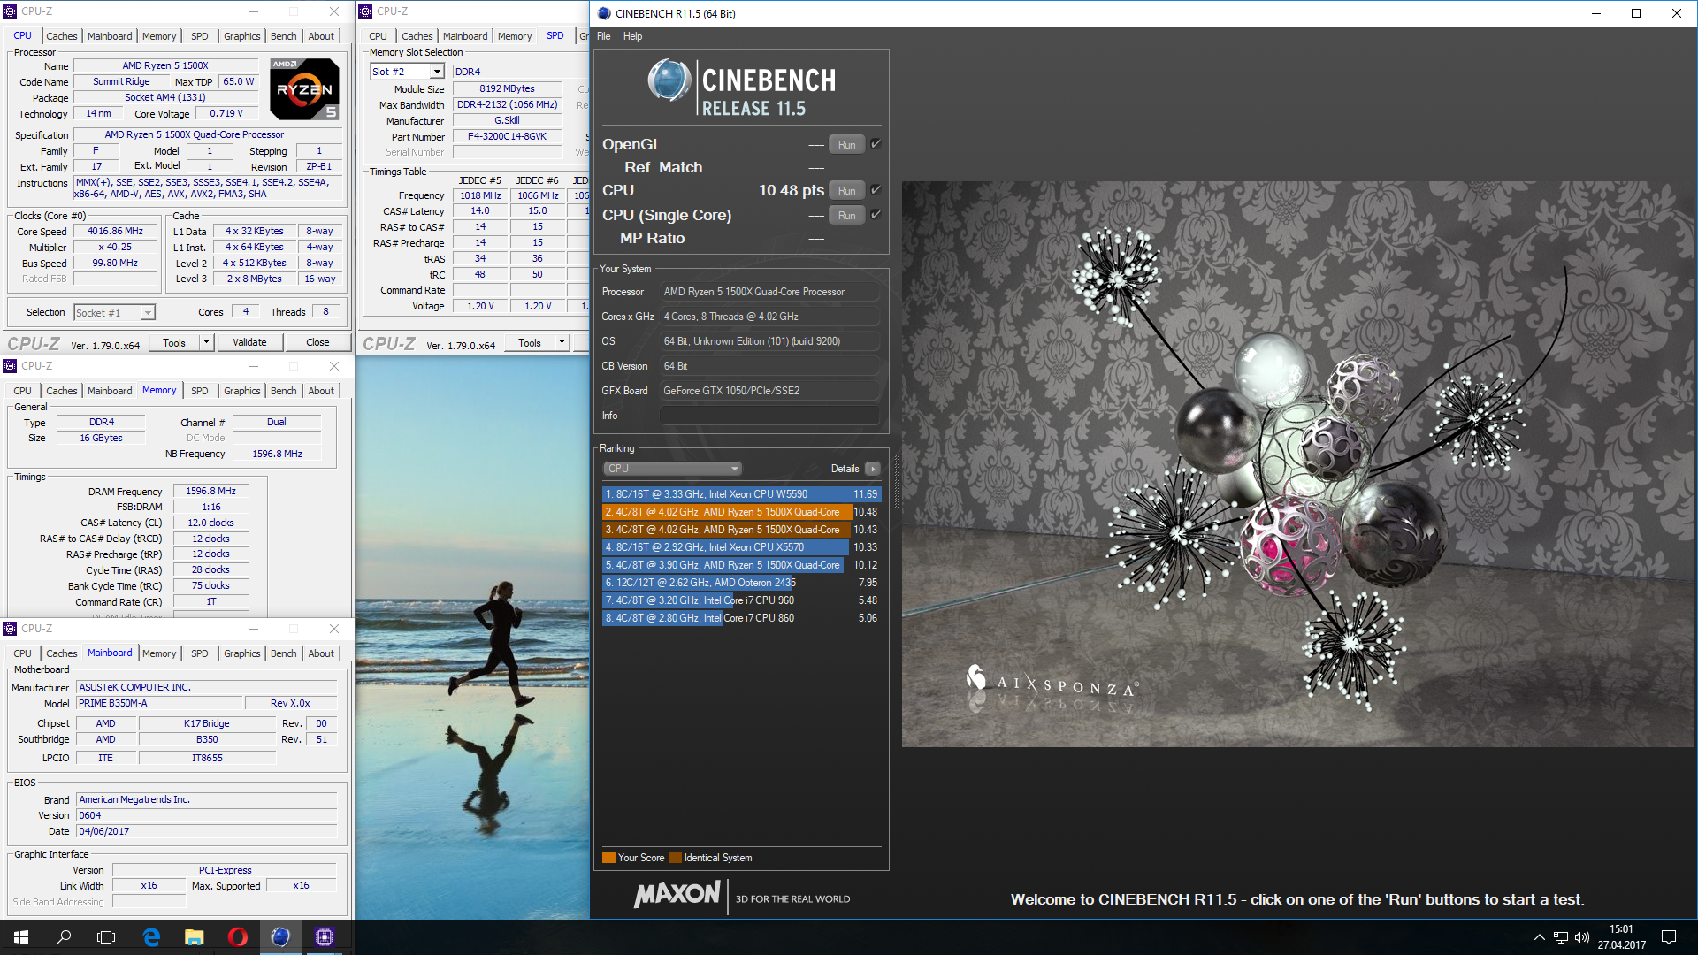Run the OpenGL benchmark
Image resolution: width=1698 pixels, height=955 pixels.
[x=846, y=145]
